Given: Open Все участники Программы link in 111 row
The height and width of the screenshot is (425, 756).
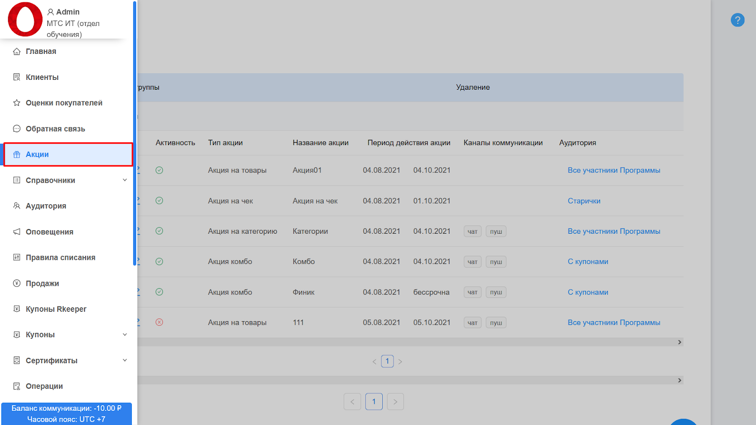Looking at the screenshot, I should (614, 323).
